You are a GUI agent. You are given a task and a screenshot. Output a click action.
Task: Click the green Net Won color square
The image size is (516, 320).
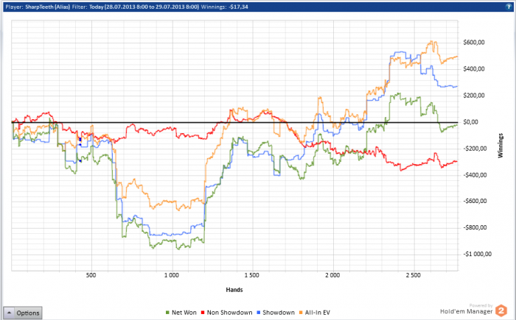167,313
